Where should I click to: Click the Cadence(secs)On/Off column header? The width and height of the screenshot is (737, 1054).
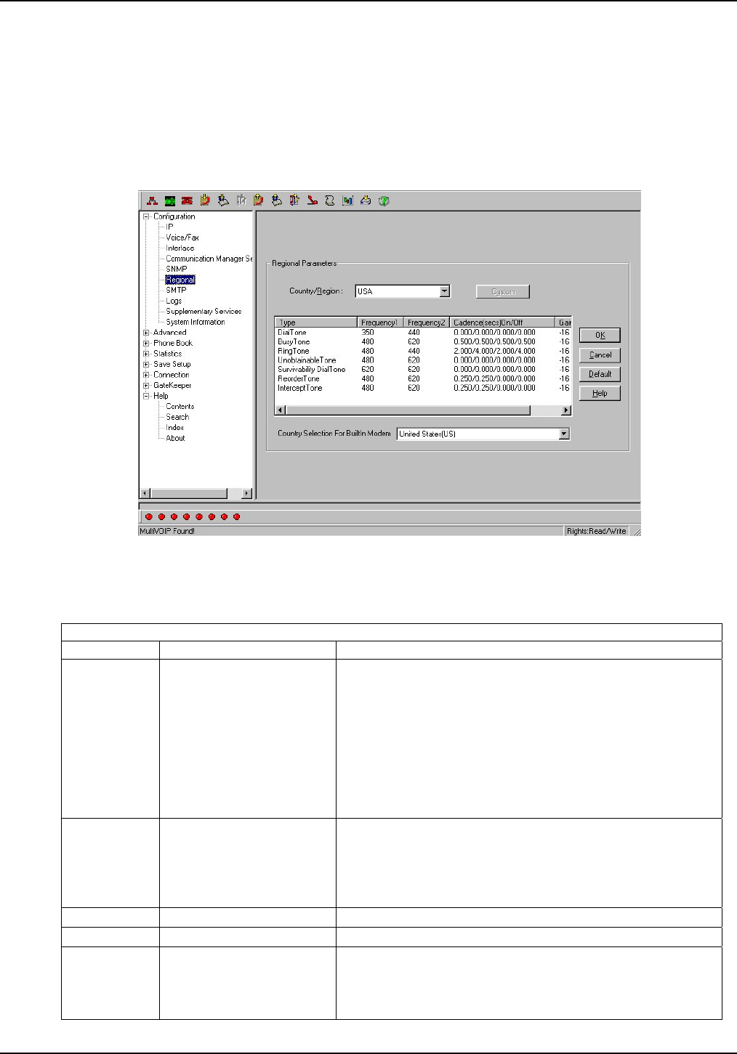502,323
